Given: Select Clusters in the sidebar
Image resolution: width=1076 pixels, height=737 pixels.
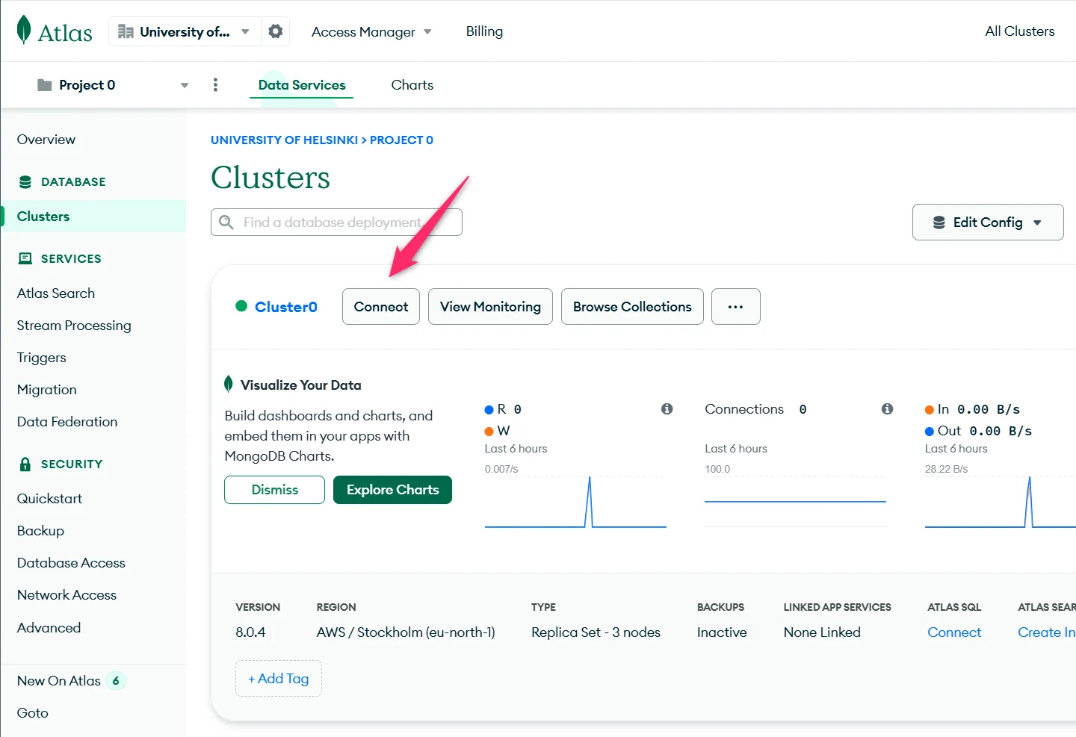Looking at the screenshot, I should [93, 217].
